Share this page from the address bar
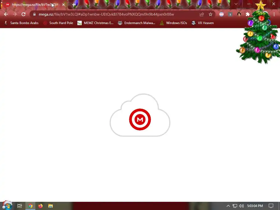 click(x=202, y=14)
